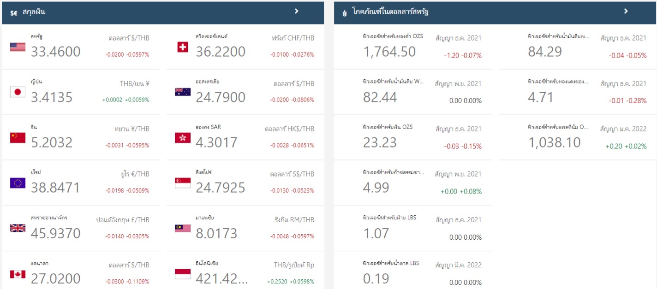The image size is (657, 289).
Task: Click the palladium change +0.20 +0.02%
Action: click(x=626, y=146)
